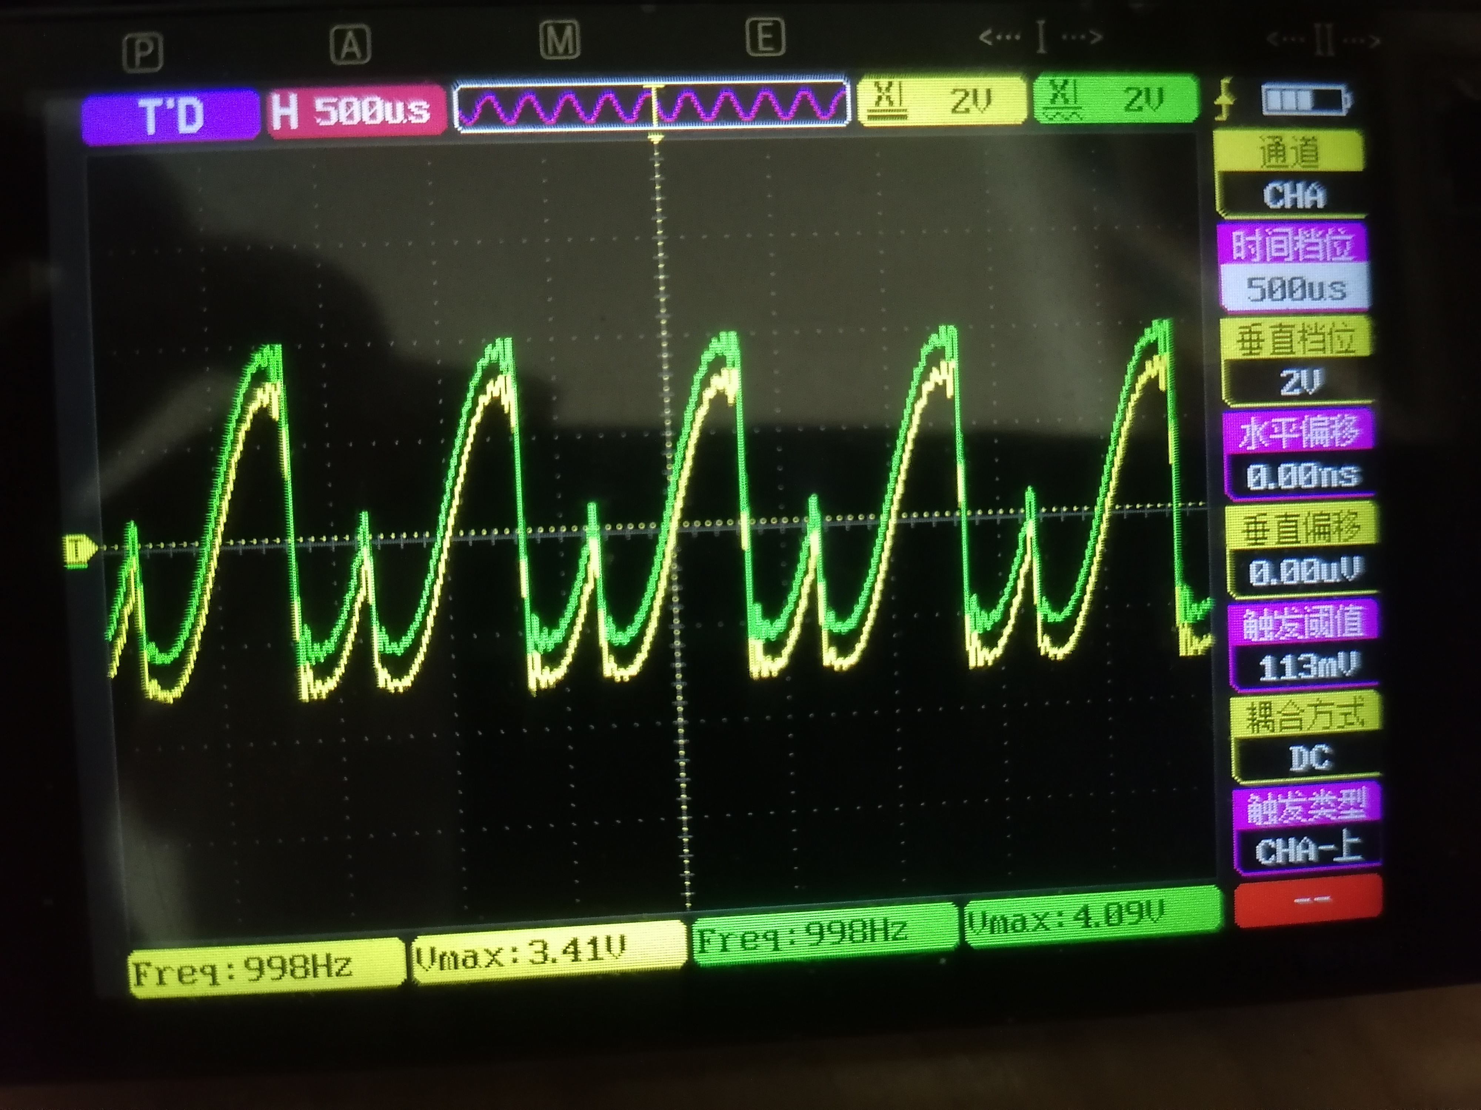1481x1110 pixels.
Task: Open the 触发阈值 trigger threshold menu
Action: point(1304,622)
